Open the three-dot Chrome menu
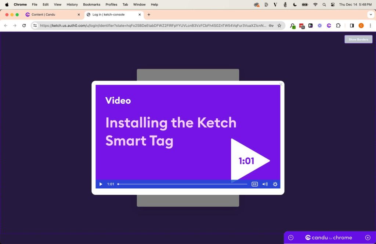Viewport: 376px width, 244px height. (x=371, y=26)
